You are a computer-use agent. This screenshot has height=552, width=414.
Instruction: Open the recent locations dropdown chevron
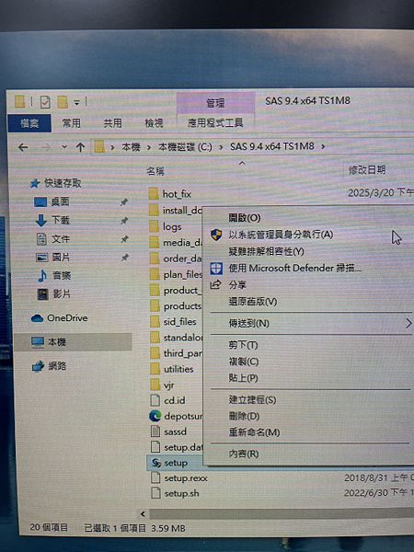click(x=64, y=147)
